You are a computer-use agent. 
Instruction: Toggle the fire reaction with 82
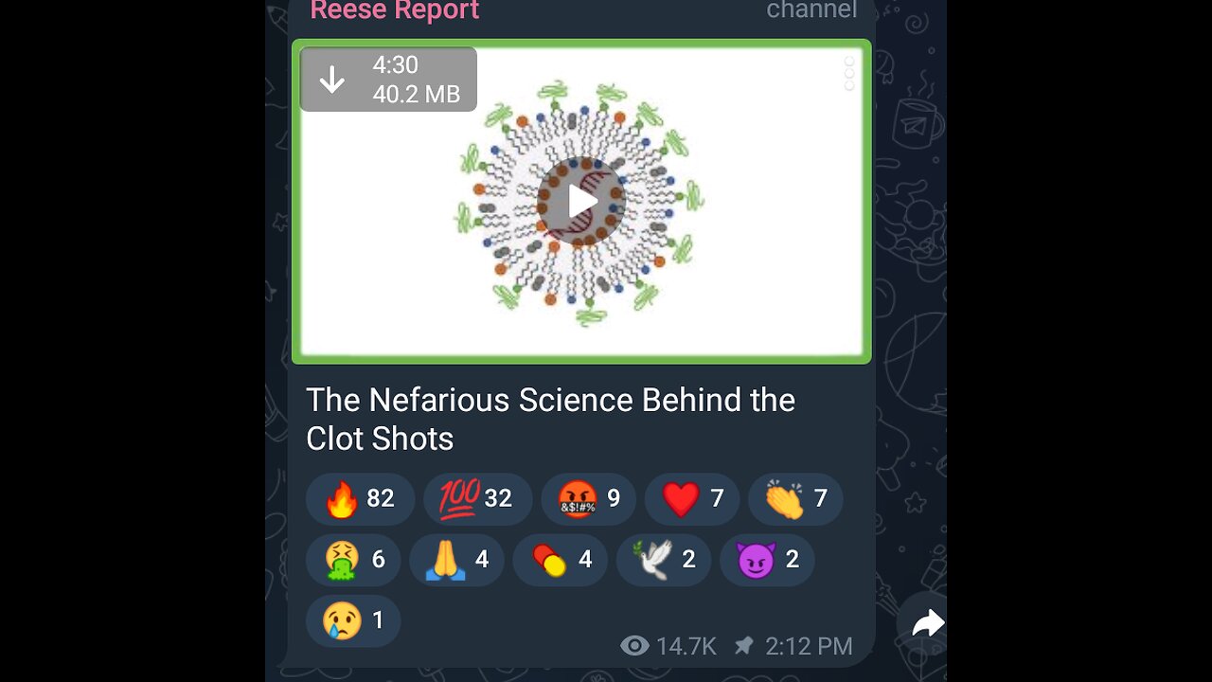(360, 499)
